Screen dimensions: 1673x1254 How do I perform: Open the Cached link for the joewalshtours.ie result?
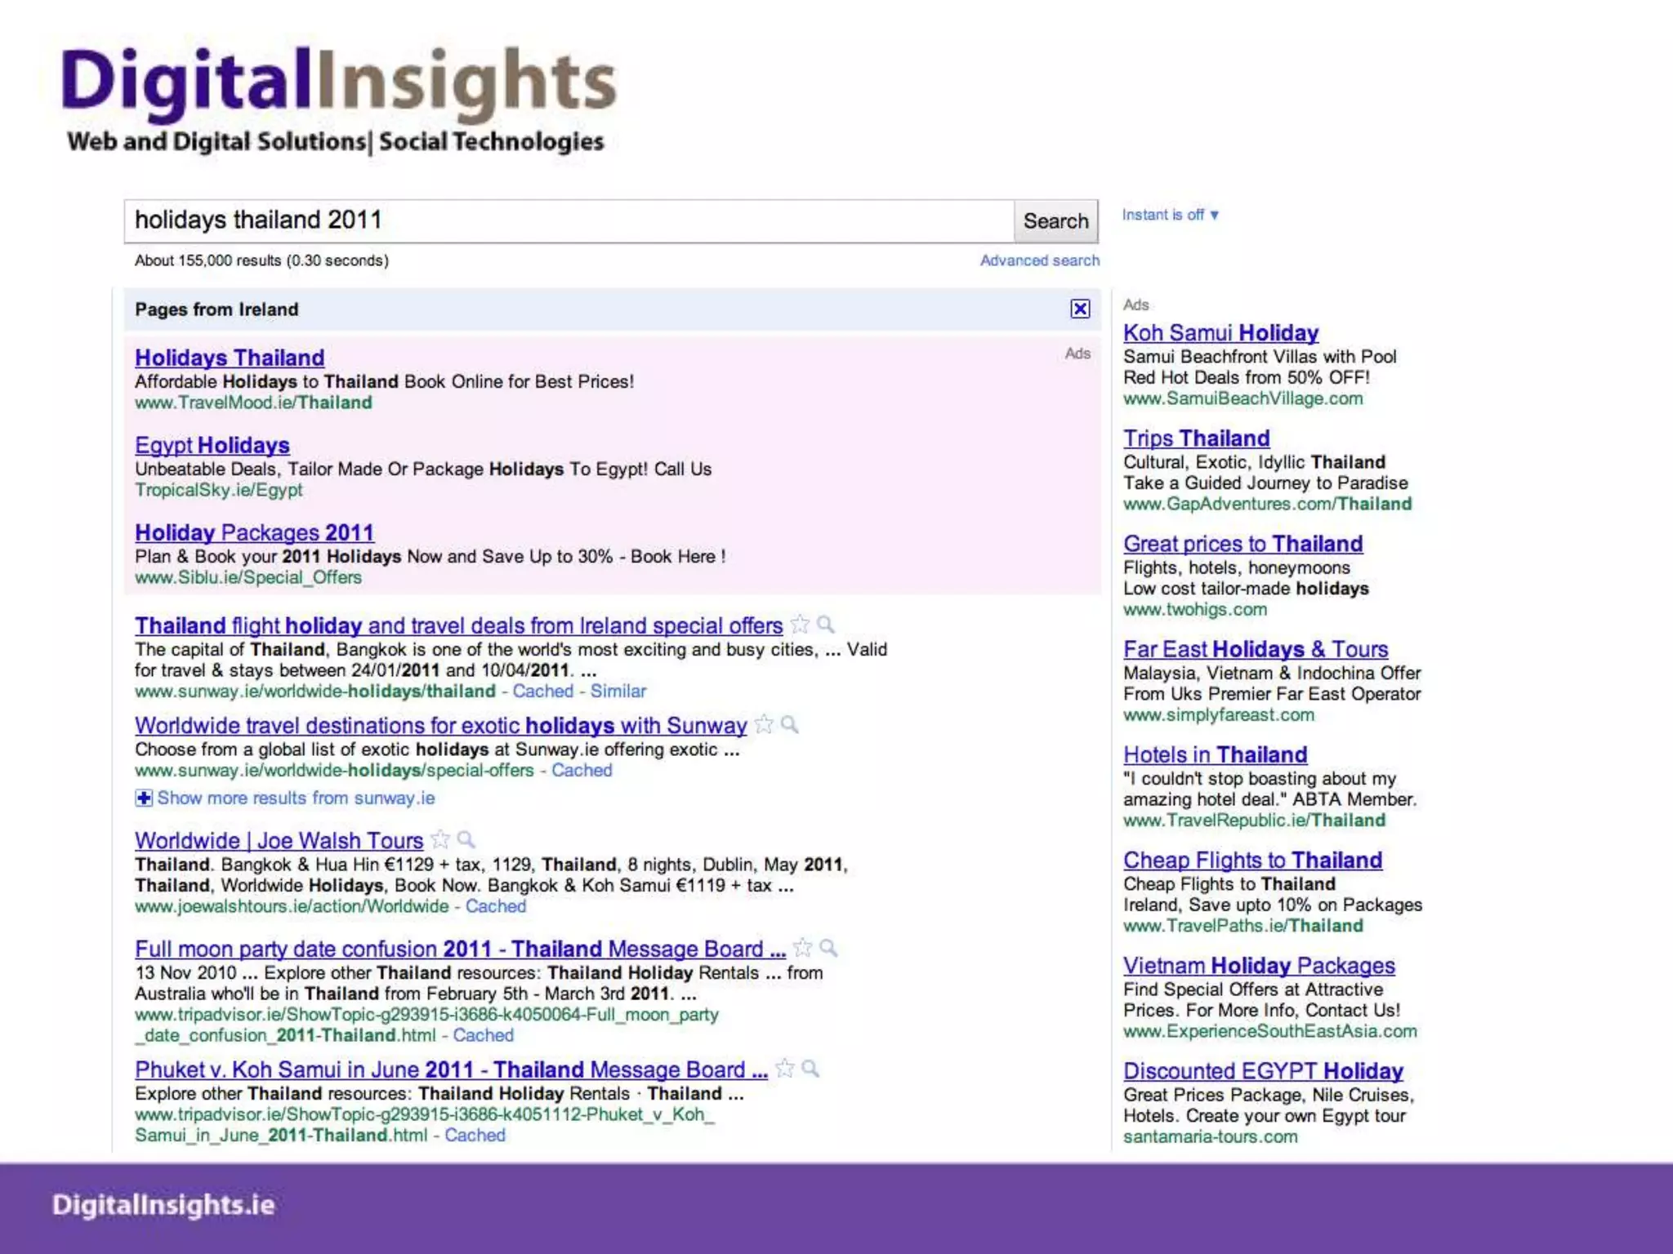click(x=495, y=906)
